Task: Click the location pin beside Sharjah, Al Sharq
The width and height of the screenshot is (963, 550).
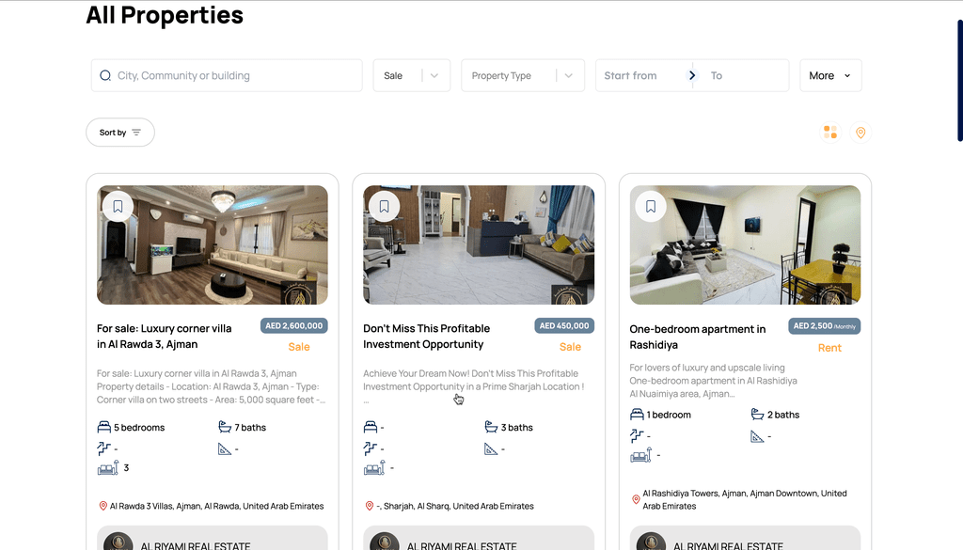Action: 369,506
